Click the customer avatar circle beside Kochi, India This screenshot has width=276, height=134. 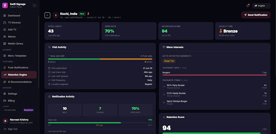[x=56, y=15]
